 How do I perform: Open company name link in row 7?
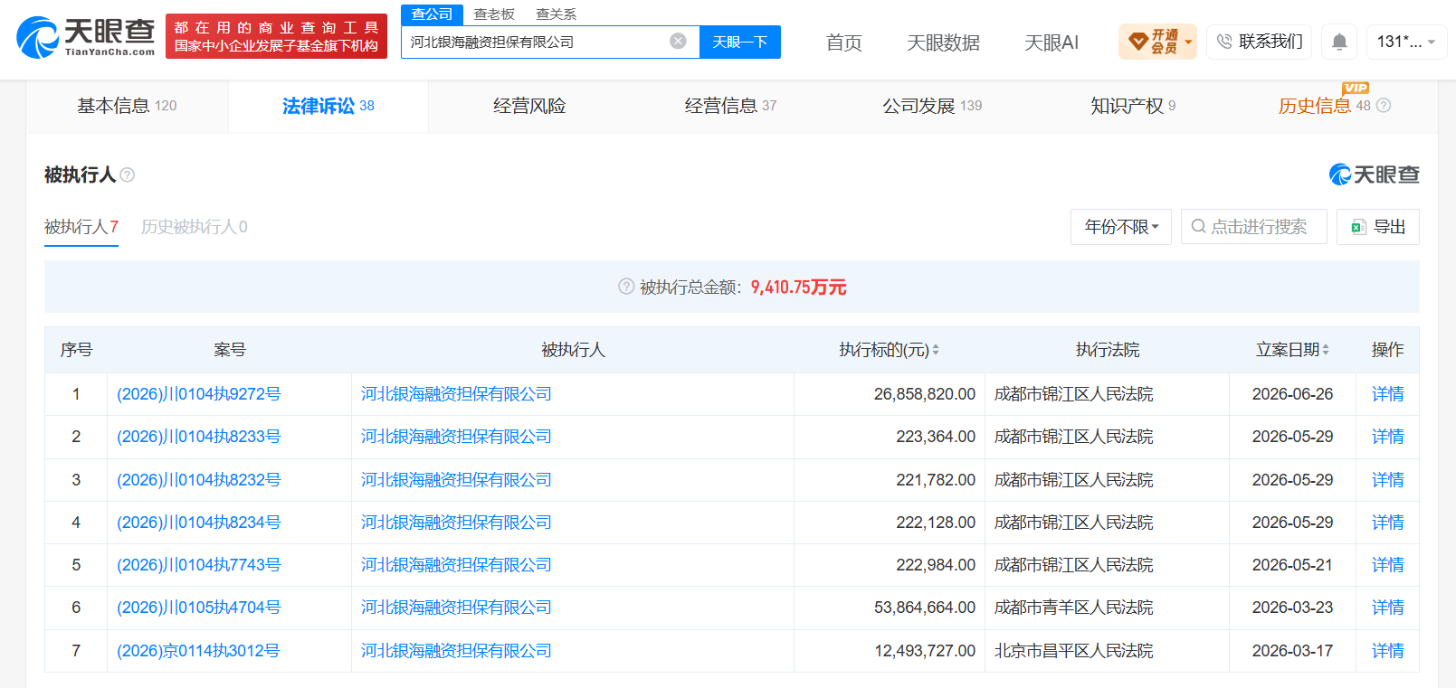[x=456, y=651]
